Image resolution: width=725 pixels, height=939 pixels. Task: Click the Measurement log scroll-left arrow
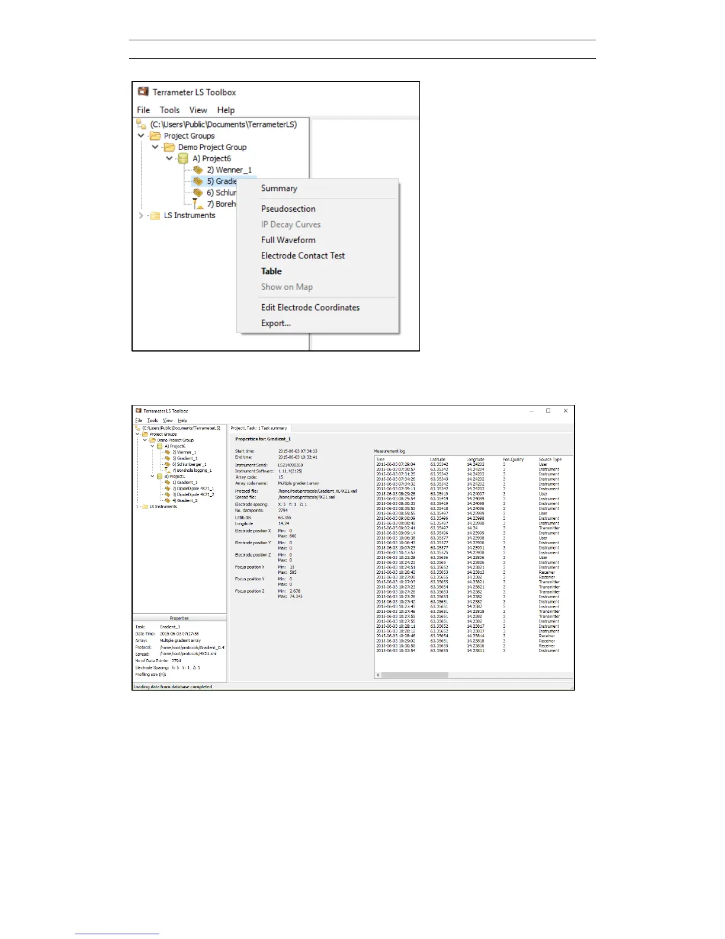(378, 675)
